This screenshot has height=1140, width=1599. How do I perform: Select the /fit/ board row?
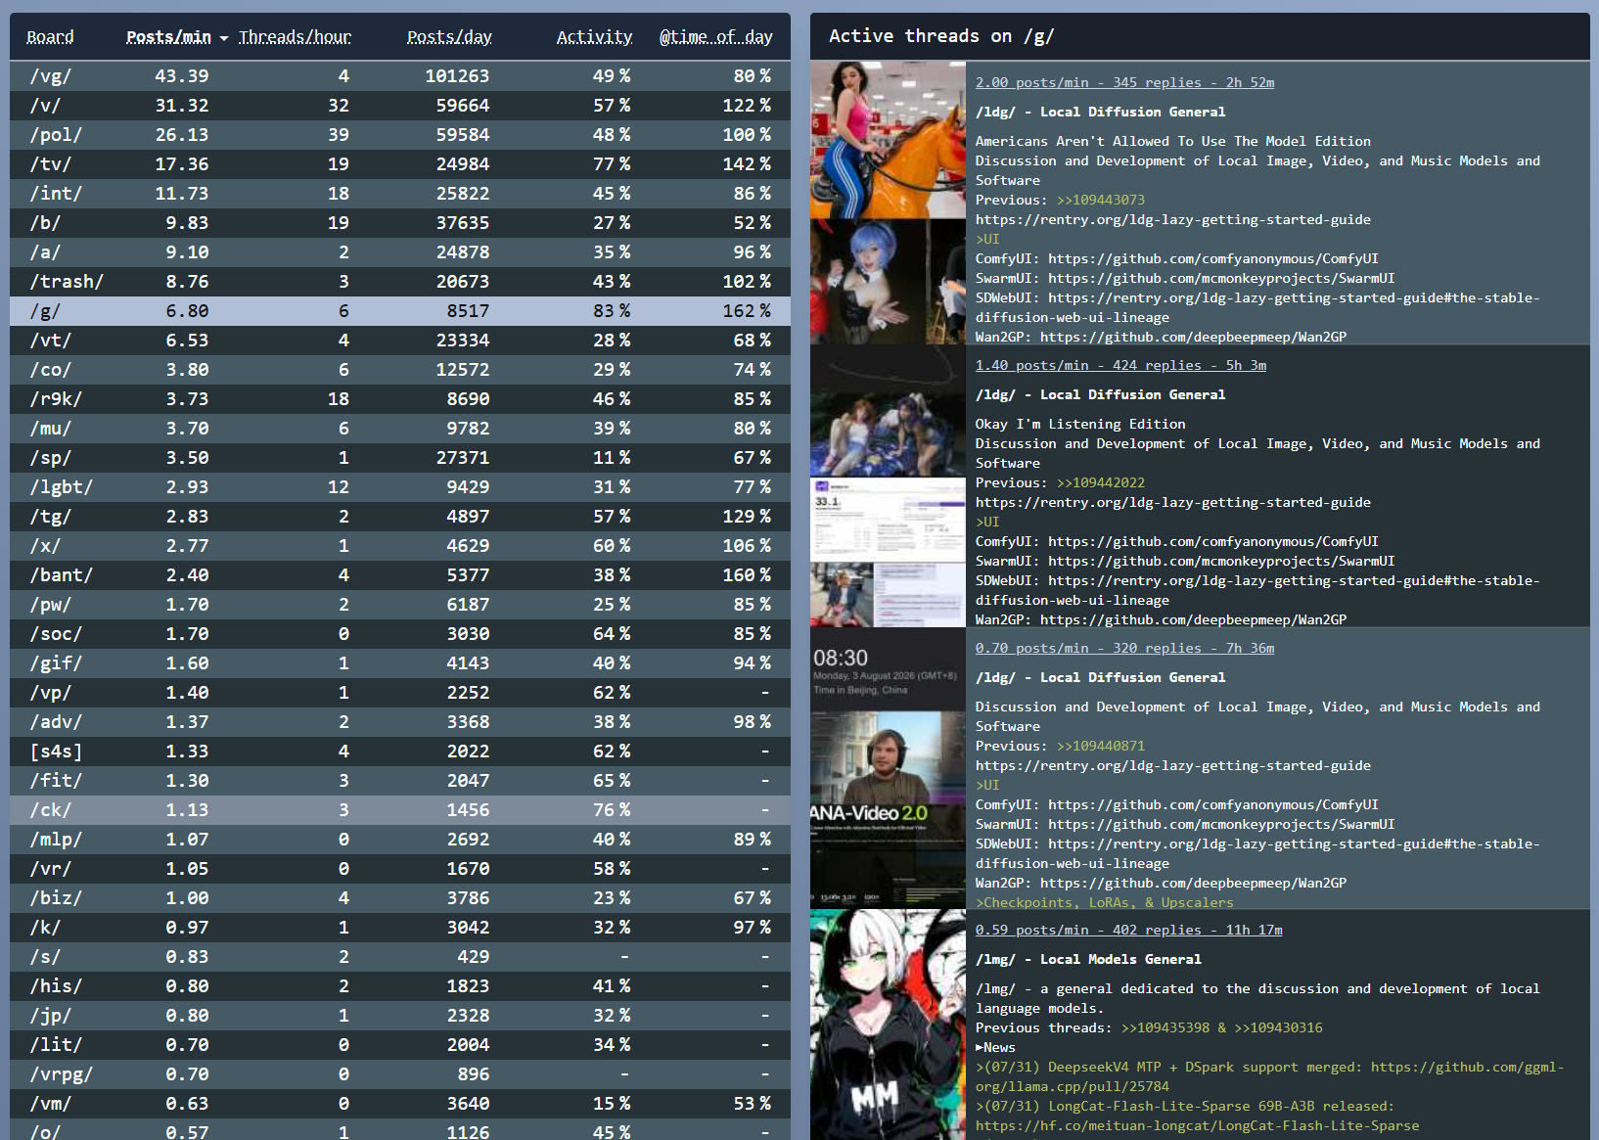400,781
